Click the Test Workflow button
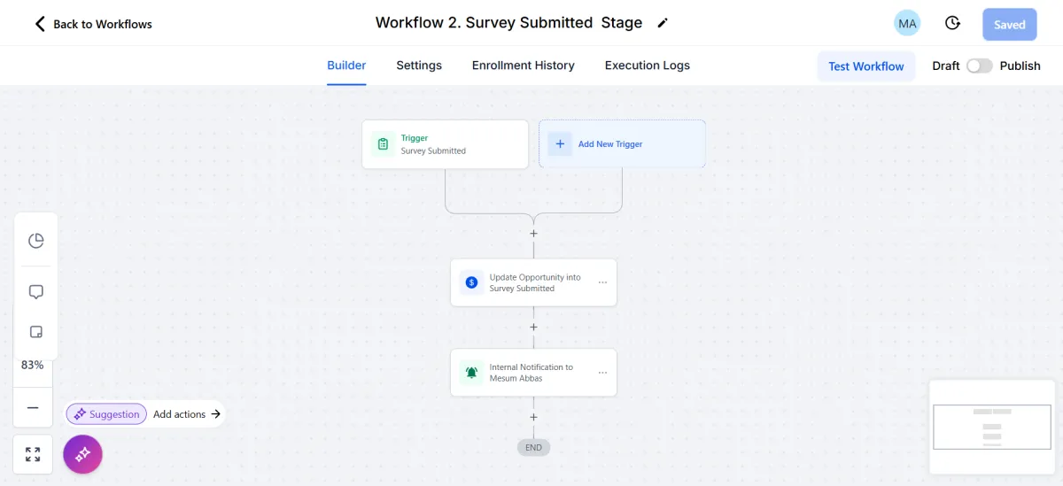 click(865, 66)
